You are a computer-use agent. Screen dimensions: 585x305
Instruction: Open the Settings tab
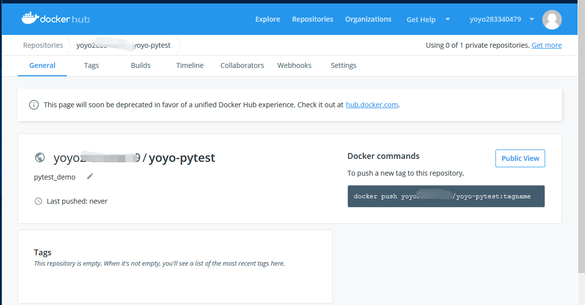(x=343, y=65)
